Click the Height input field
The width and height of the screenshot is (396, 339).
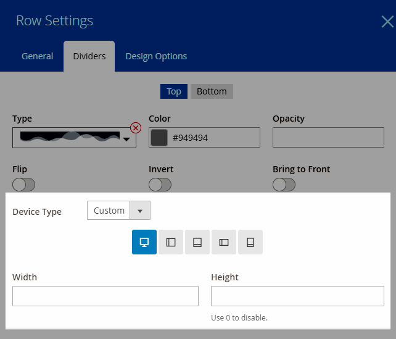tap(297, 296)
